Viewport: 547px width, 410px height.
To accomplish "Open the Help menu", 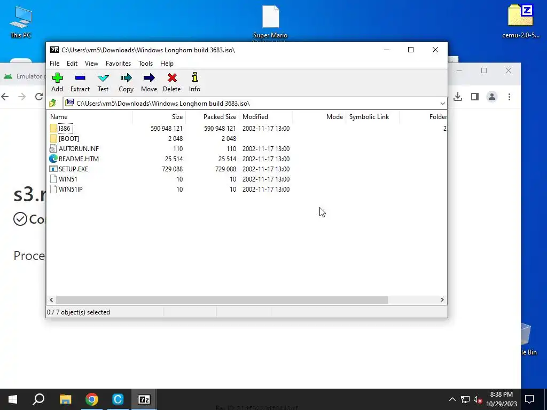I will click(x=167, y=64).
